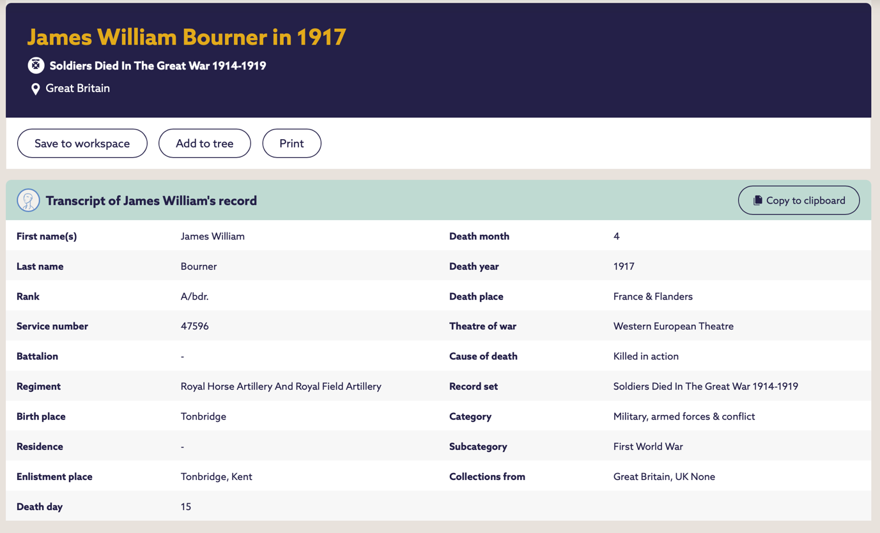Image resolution: width=880 pixels, height=533 pixels.
Task: Click the Enlistment place field label
Action: pos(54,477)
